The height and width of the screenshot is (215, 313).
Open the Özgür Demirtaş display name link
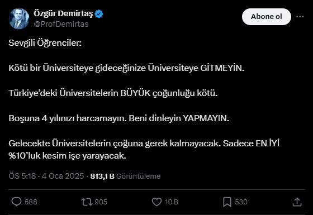(63, 14)
